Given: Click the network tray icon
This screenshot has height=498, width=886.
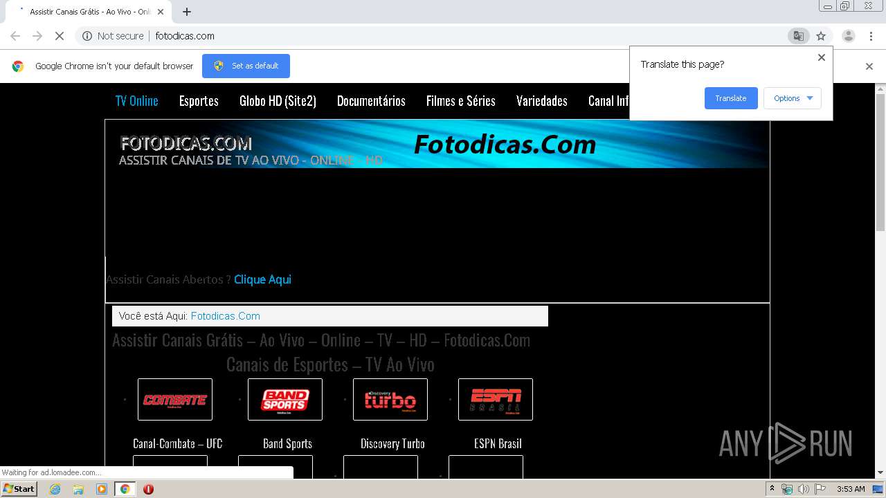Looking at the screenshot, I should tap(787, 489).
